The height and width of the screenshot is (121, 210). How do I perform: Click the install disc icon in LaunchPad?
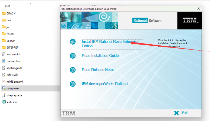(x=73, y=42)
